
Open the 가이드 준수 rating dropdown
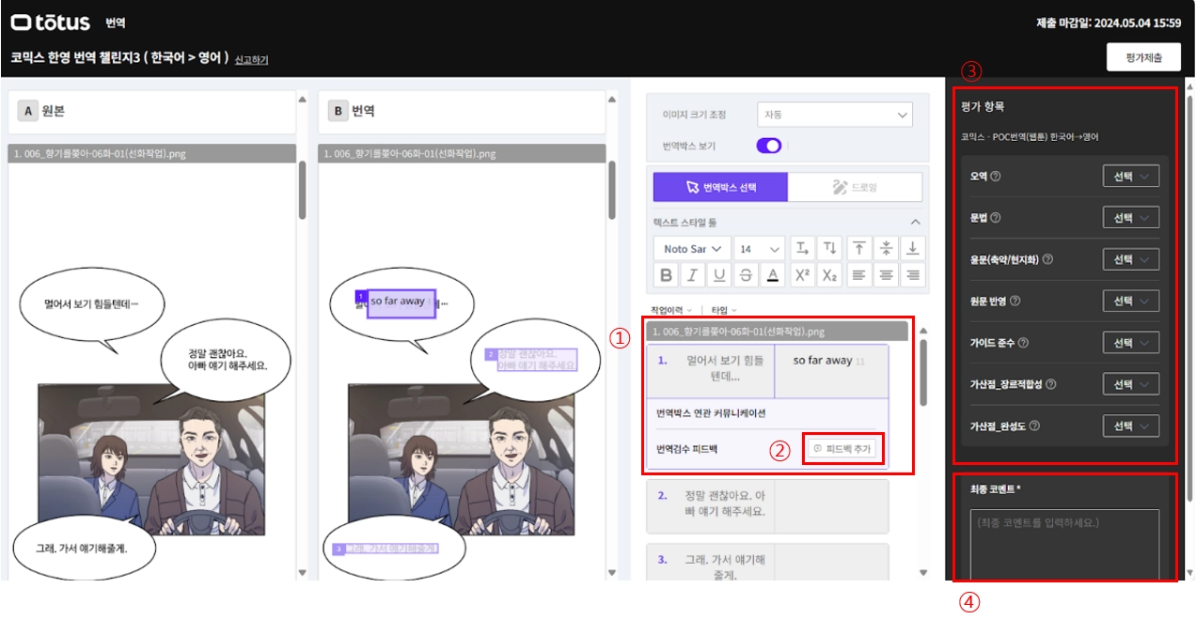point(1131,343)
